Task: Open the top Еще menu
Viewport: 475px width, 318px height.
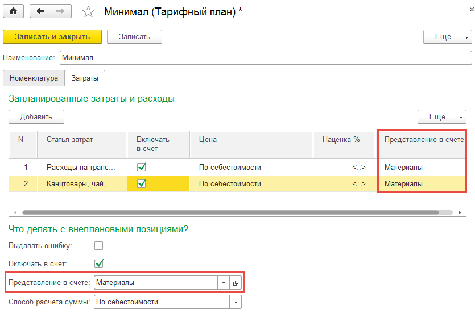Action: pyautogui.click(x=447, y=37)
